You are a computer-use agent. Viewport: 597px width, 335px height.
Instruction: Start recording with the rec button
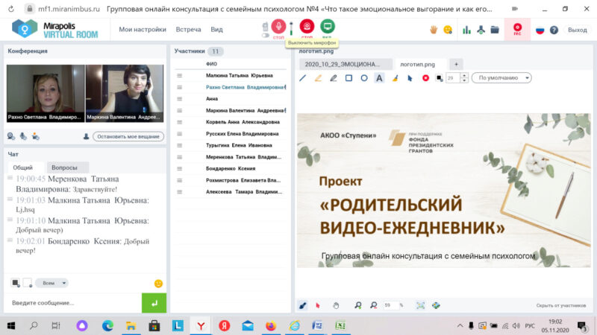point(517,29)
